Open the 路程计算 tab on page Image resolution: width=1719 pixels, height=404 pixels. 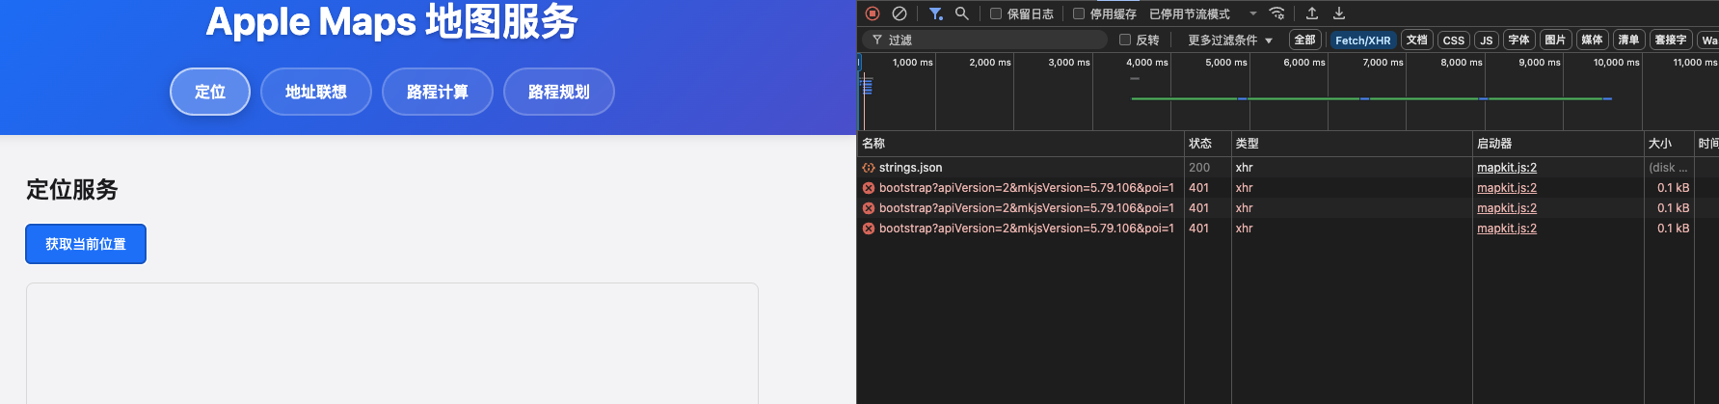[x=438, y=92]
